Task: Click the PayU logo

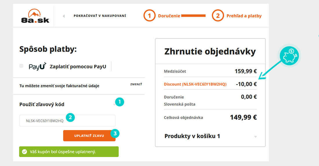Action: (37, 66)
